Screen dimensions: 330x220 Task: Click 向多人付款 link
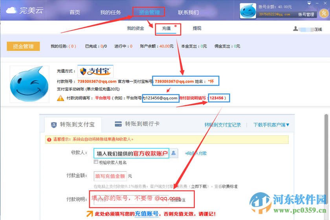[x=196, y=153]
